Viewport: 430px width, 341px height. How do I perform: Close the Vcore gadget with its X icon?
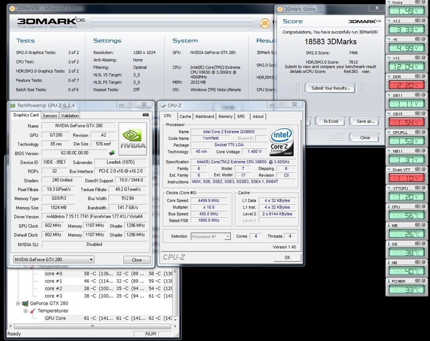click(x=424, y=2)
